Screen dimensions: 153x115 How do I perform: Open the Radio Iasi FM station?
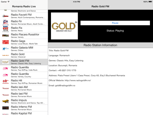click(x=24, y=95)
